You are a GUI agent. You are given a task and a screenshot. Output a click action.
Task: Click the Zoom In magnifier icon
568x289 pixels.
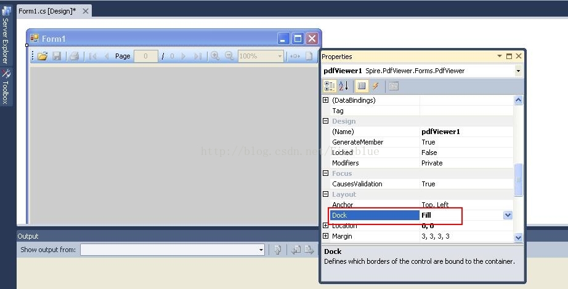point(215,56)
